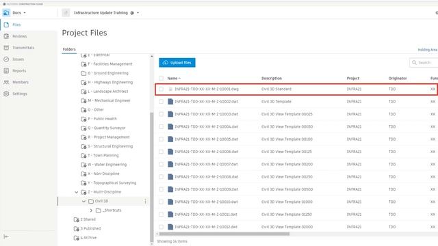Click file icon of 10009.dwt
The width and height of the screenshot is (438, 246).
coord(170,189)
